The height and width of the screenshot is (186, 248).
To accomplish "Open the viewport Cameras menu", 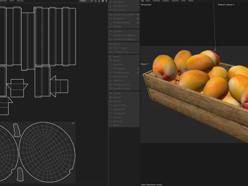I will [156, 1].
